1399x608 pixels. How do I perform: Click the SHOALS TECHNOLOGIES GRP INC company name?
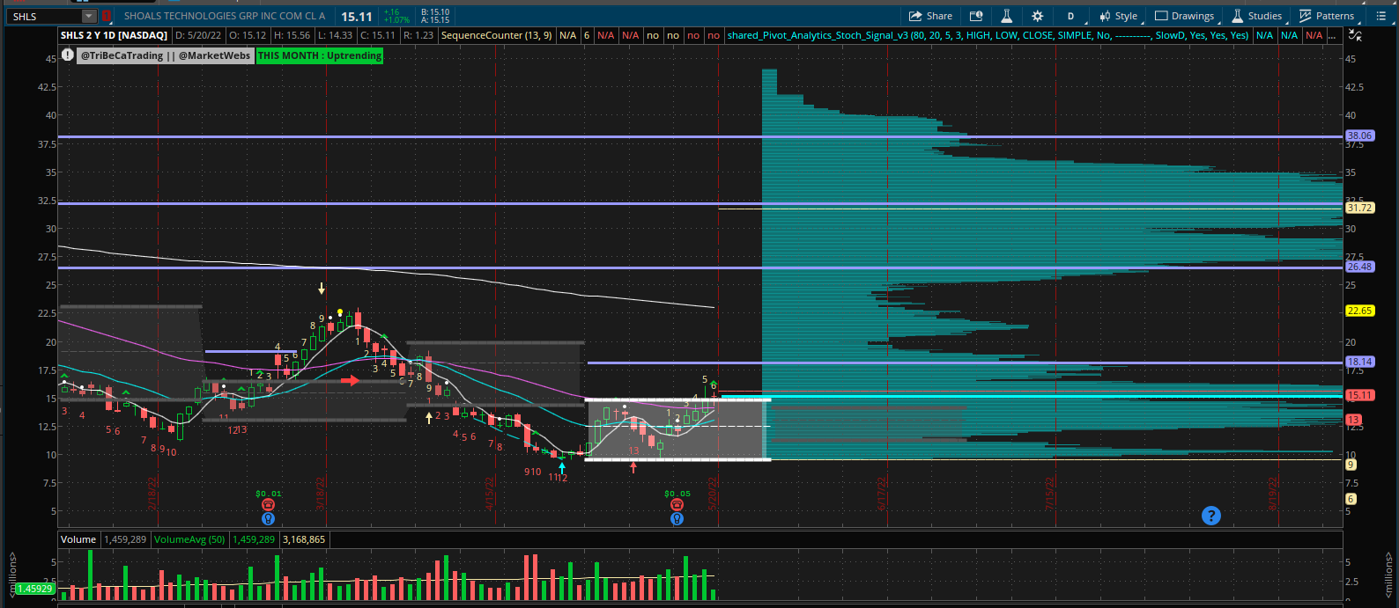pyautogui.click(x=225, y=16)
